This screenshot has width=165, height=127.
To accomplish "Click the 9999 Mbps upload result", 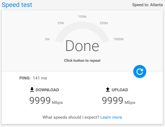I will [119, 100].
